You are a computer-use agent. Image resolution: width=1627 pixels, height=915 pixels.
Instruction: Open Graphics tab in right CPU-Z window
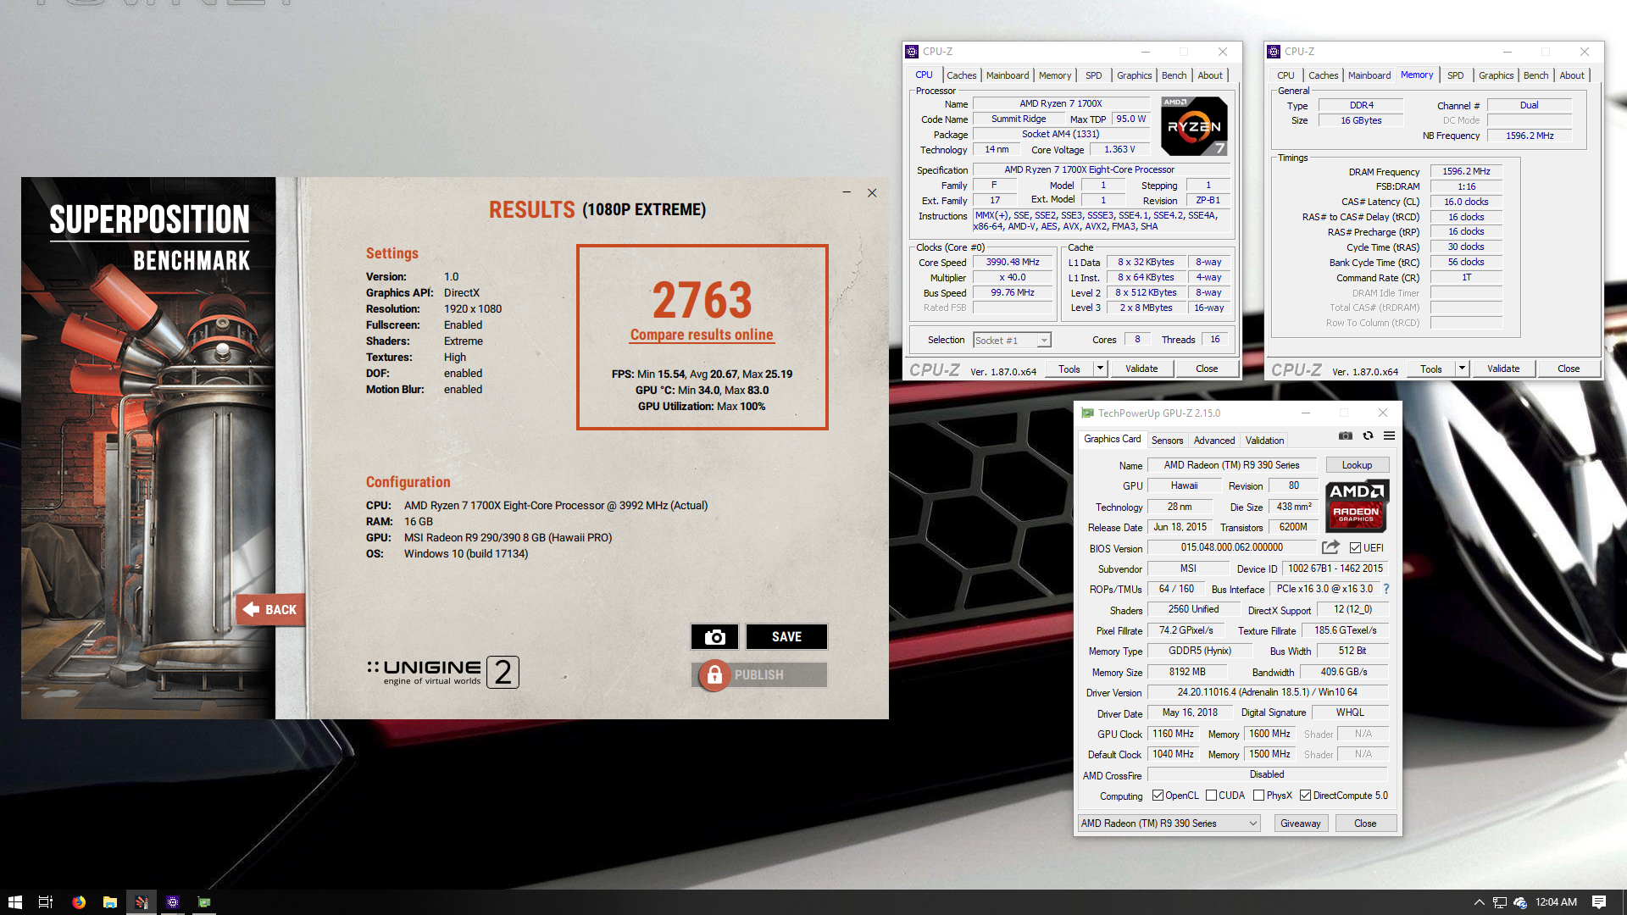1496,75
